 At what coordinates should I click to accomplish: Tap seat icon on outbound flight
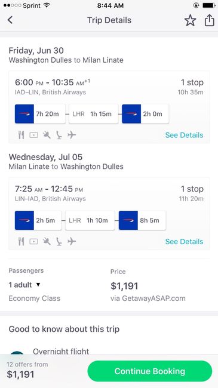[59, 135]
